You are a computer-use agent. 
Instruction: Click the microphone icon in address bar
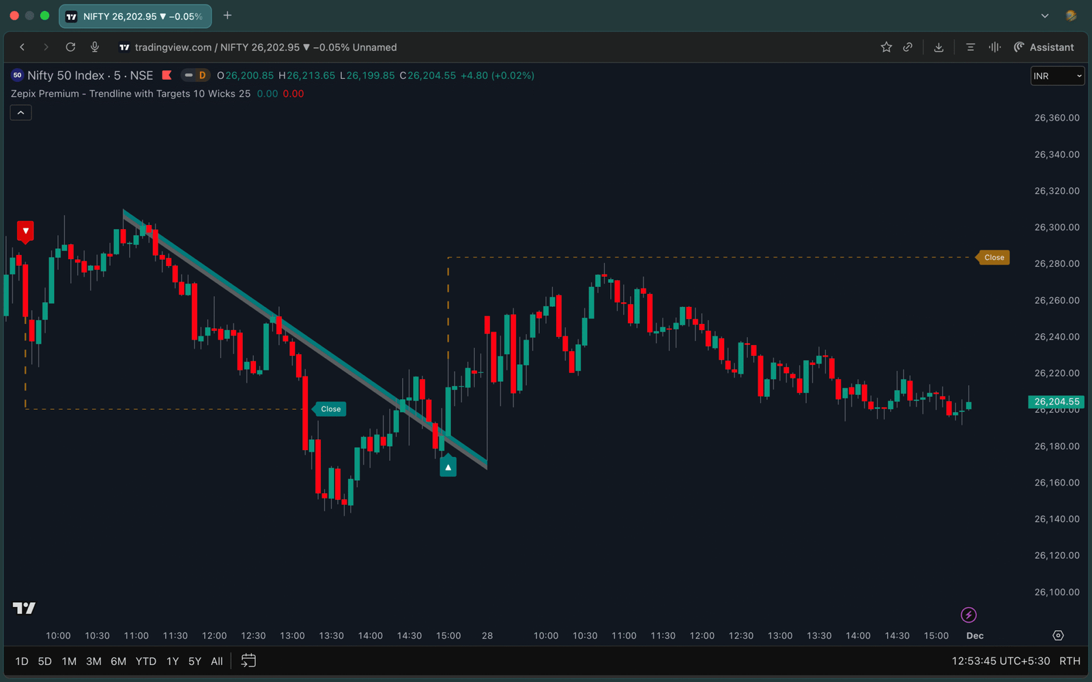tap(95, 47)
